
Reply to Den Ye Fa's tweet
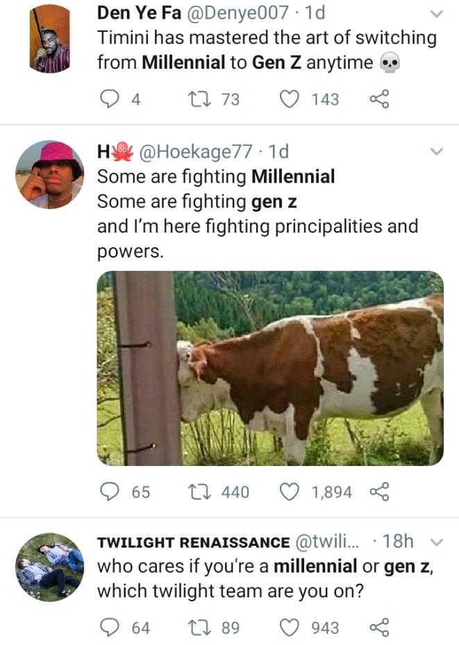[x=109, y=99]
